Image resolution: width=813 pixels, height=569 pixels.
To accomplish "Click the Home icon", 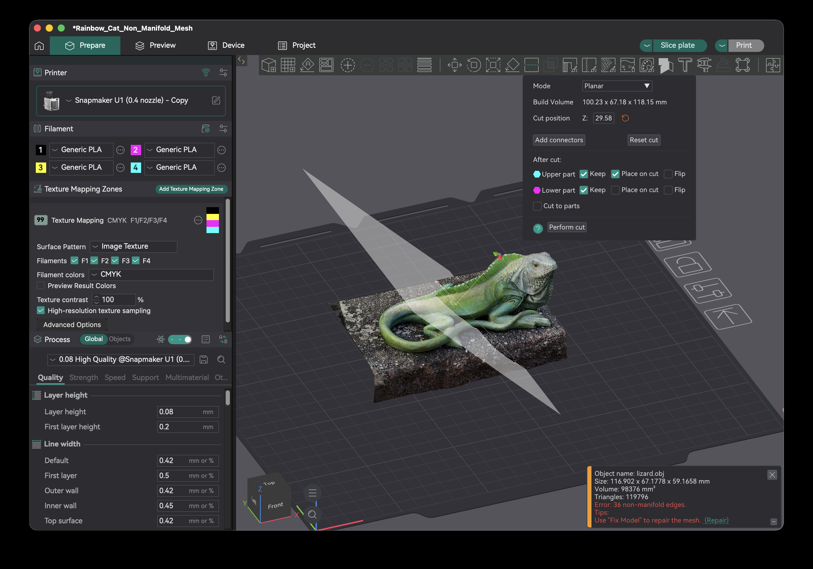I will pos(39,45).
